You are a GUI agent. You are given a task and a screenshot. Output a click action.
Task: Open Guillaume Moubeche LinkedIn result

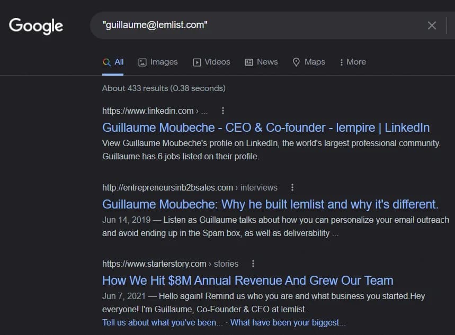point(266,128)
